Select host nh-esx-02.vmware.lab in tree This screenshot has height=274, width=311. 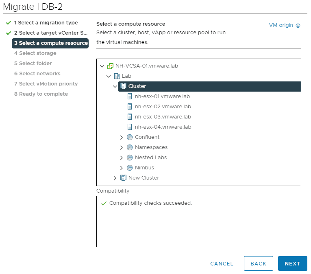point(163,107)
